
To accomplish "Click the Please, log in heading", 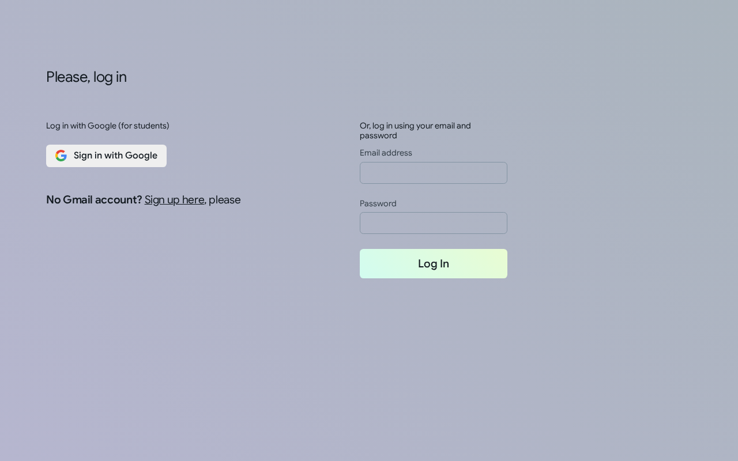I will 86,77.
